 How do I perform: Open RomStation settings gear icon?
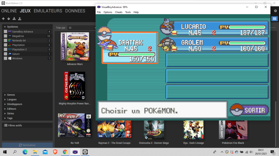click(x=275, y=11)
